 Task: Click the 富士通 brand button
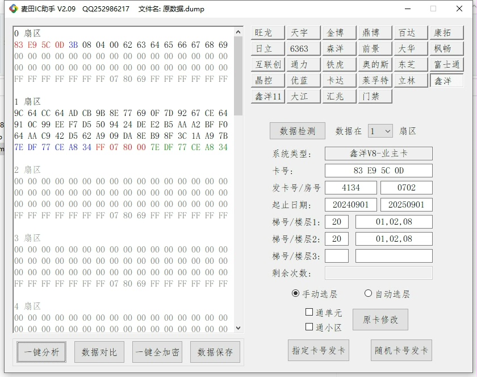pyautogui.click(x=446, y=65)
